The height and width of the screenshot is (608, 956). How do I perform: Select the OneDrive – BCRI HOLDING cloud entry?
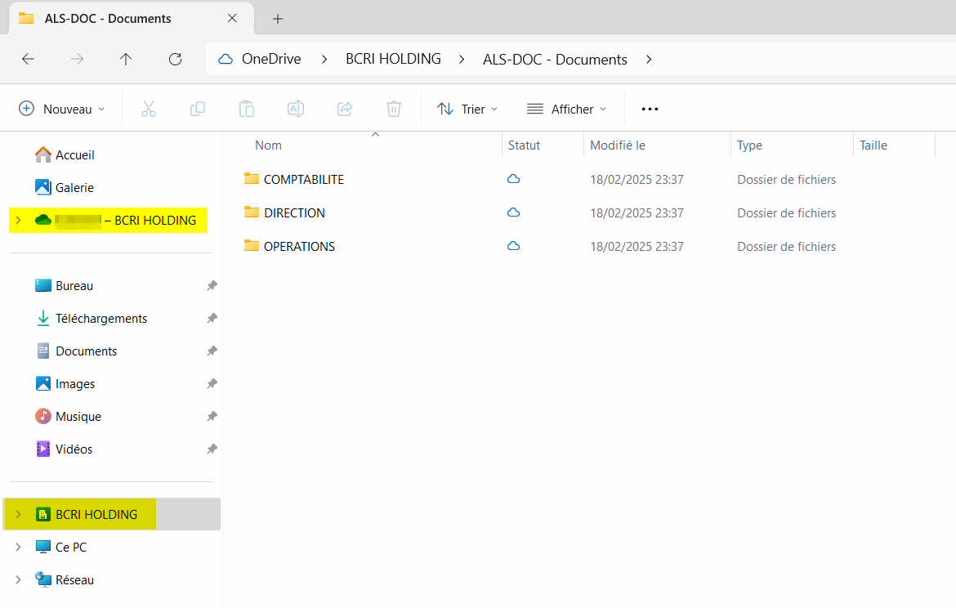(x=116, y=220)
